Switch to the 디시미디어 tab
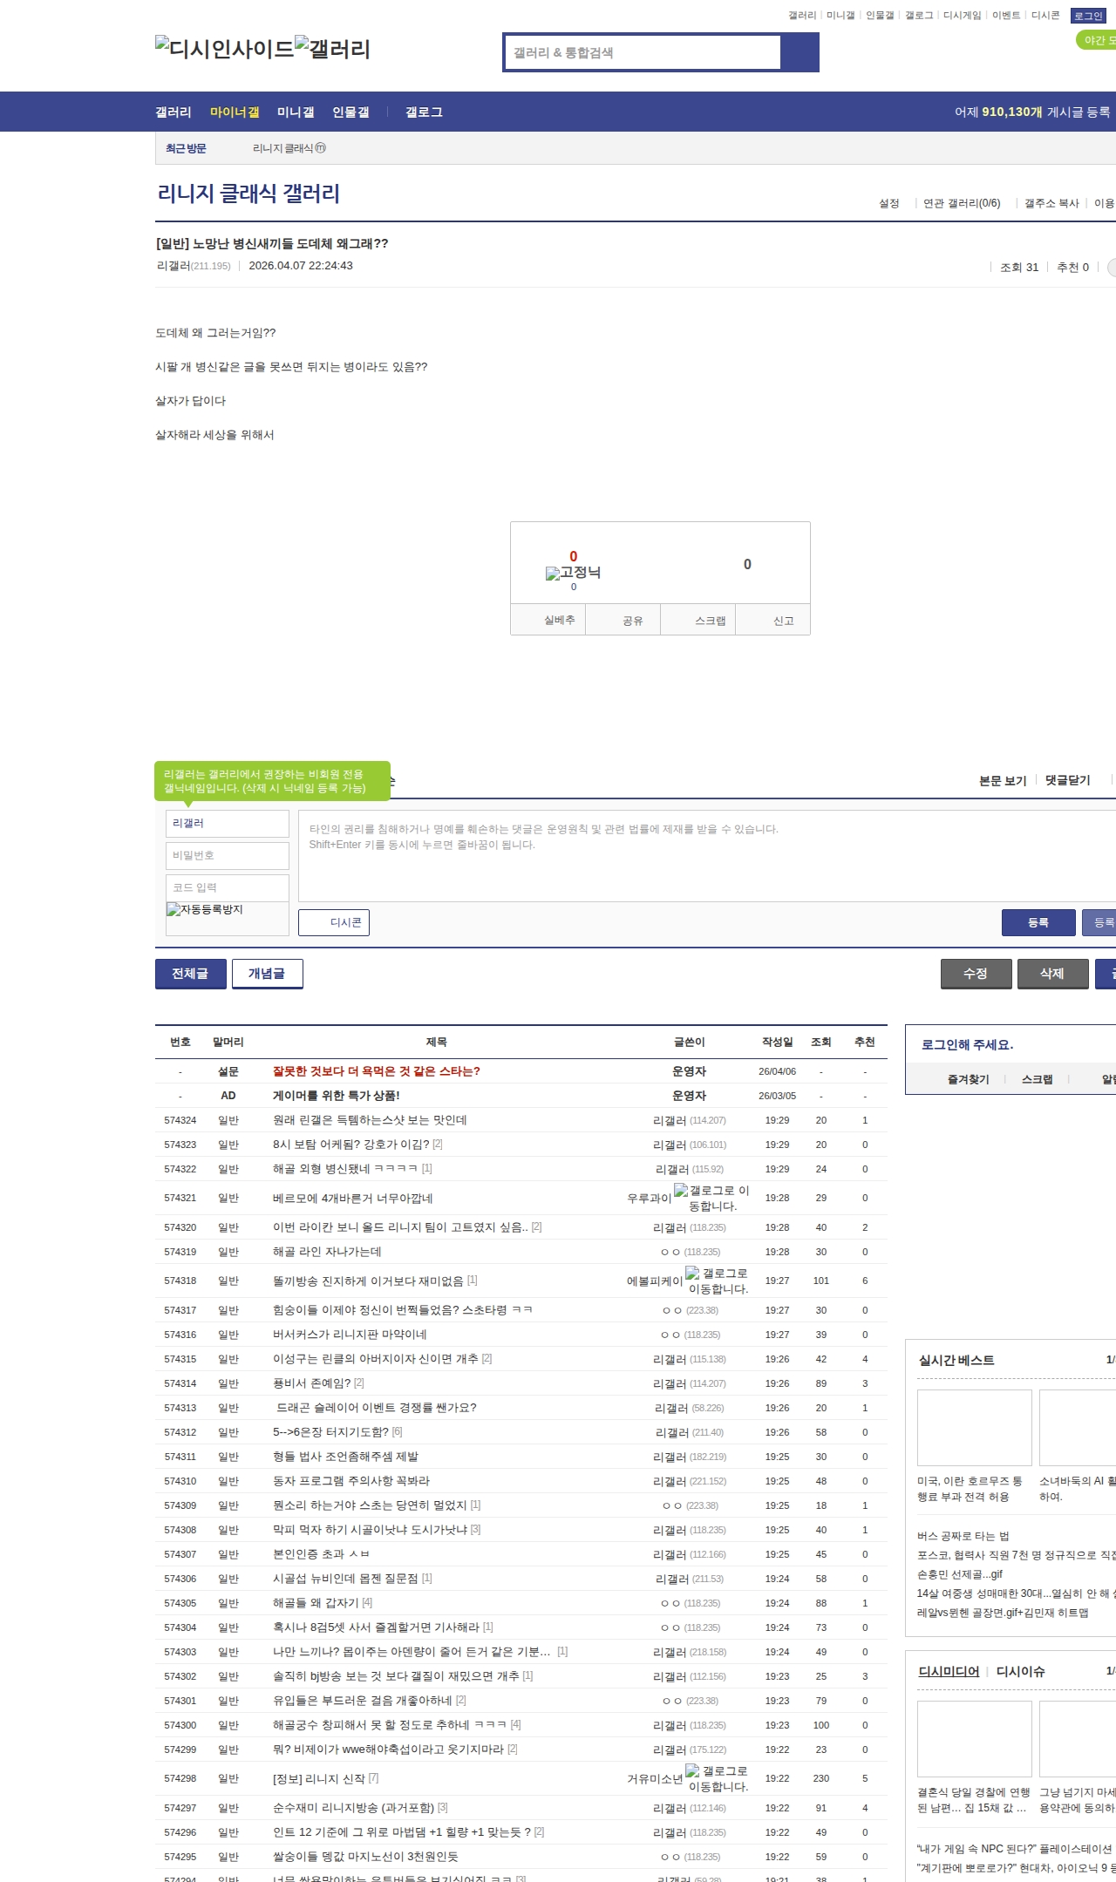The image size is (1116, 1882). click(x=949, y=1671)
